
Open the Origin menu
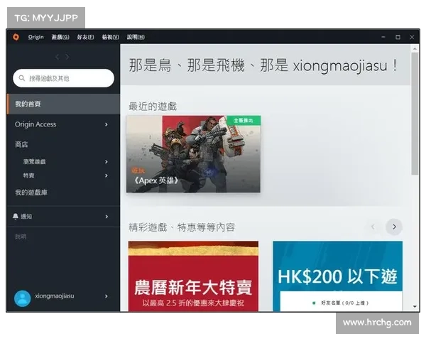[x=36, y=37]
